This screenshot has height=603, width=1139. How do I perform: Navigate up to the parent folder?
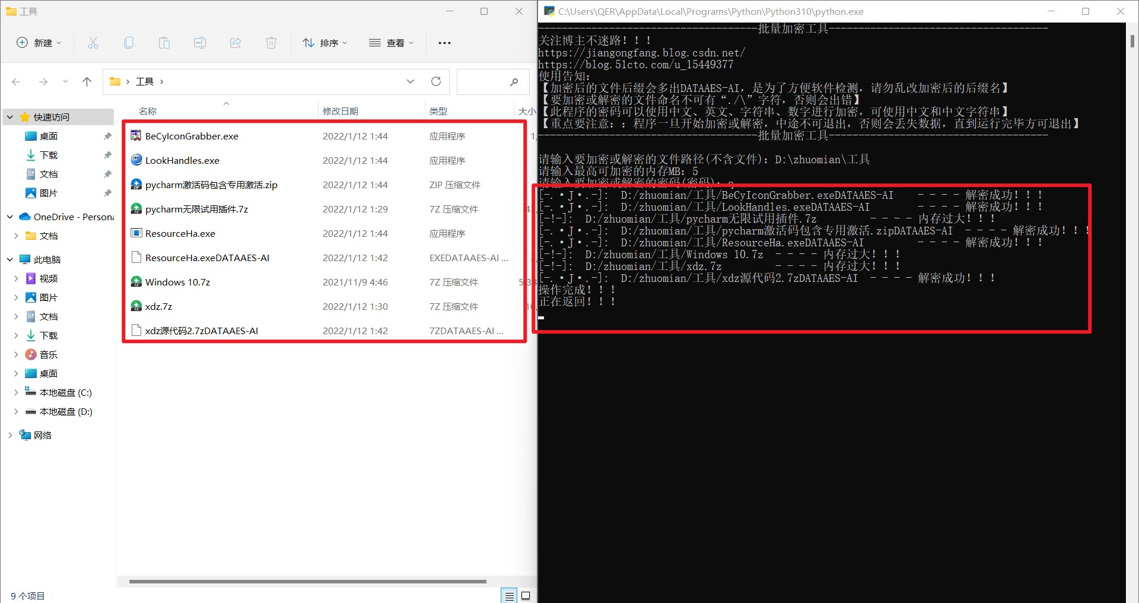(x=87, y=81)
